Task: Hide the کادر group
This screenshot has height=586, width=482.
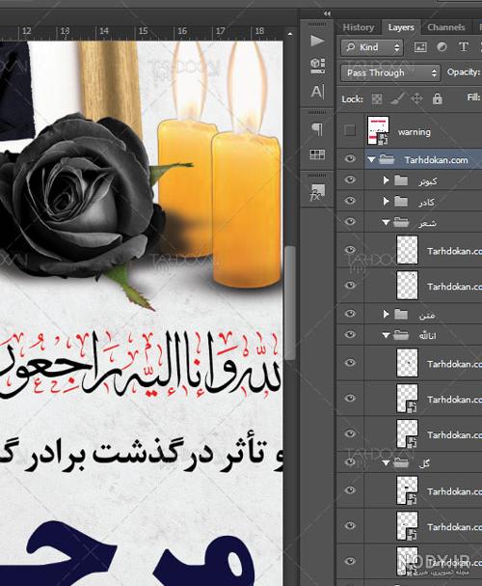Action: [350, 201]
